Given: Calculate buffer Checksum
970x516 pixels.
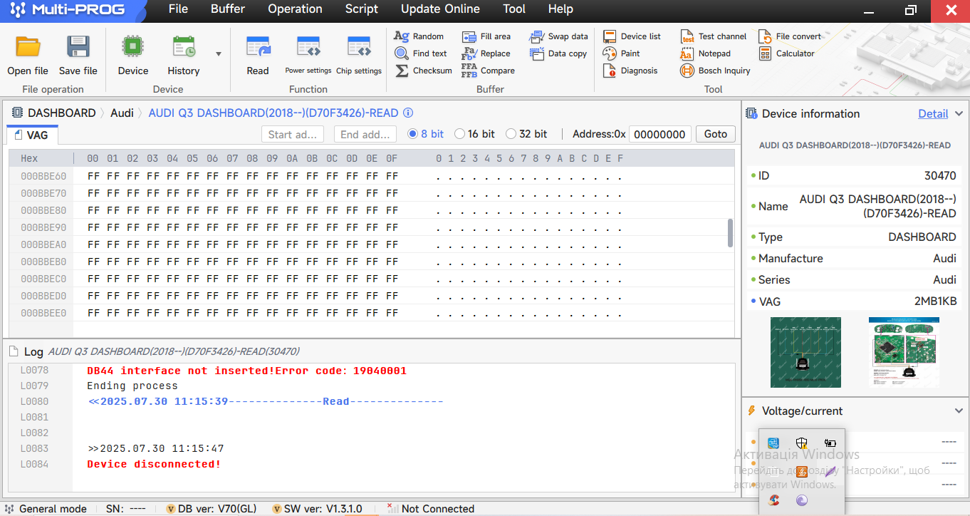Looking at the screenshot, I should [x=423, y=71].
